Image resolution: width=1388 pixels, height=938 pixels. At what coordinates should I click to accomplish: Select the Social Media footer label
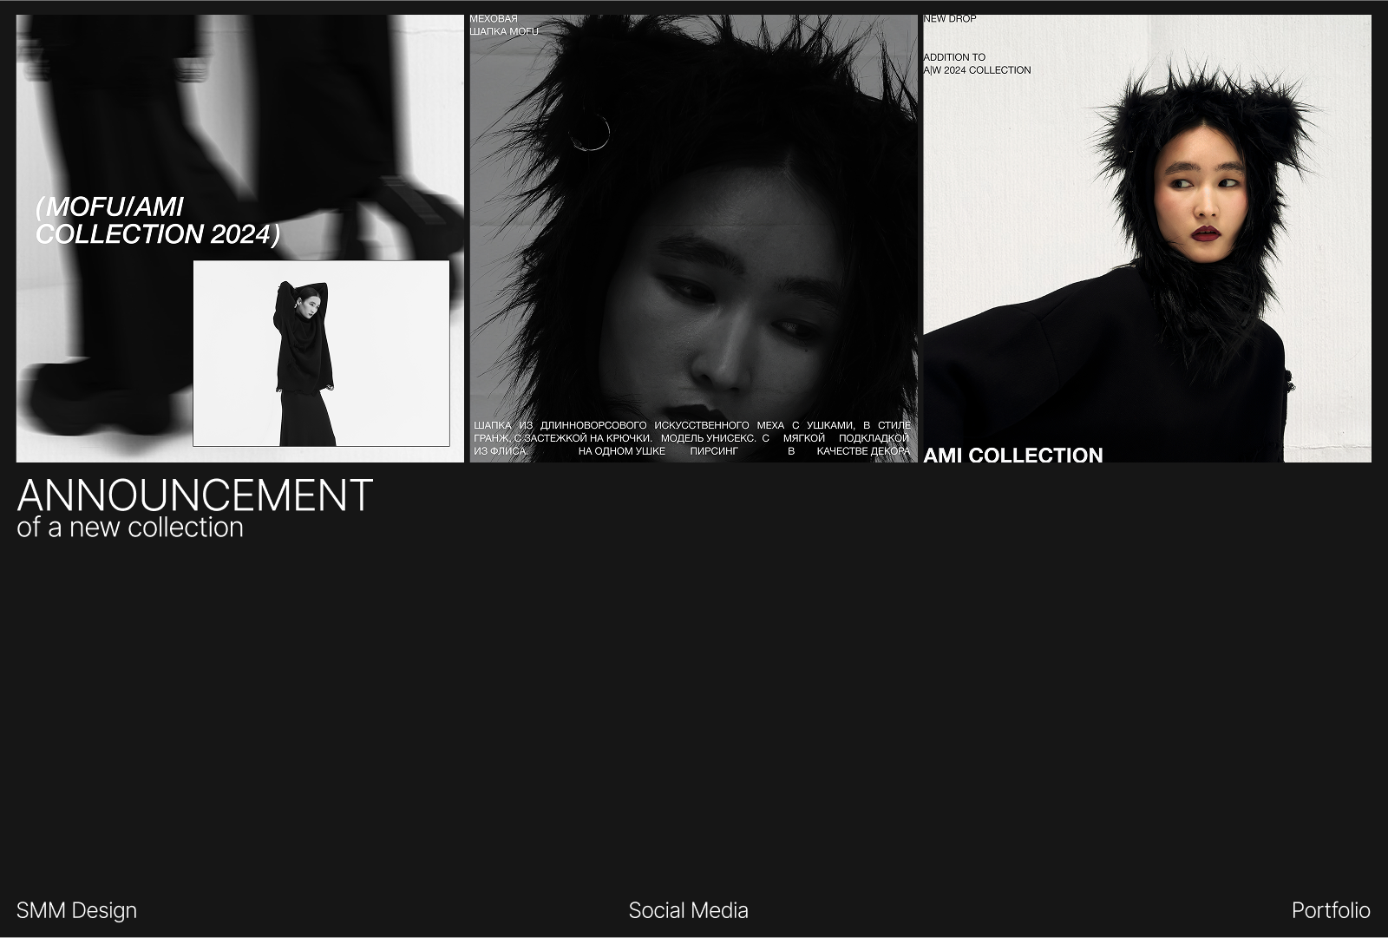point(688,910)
